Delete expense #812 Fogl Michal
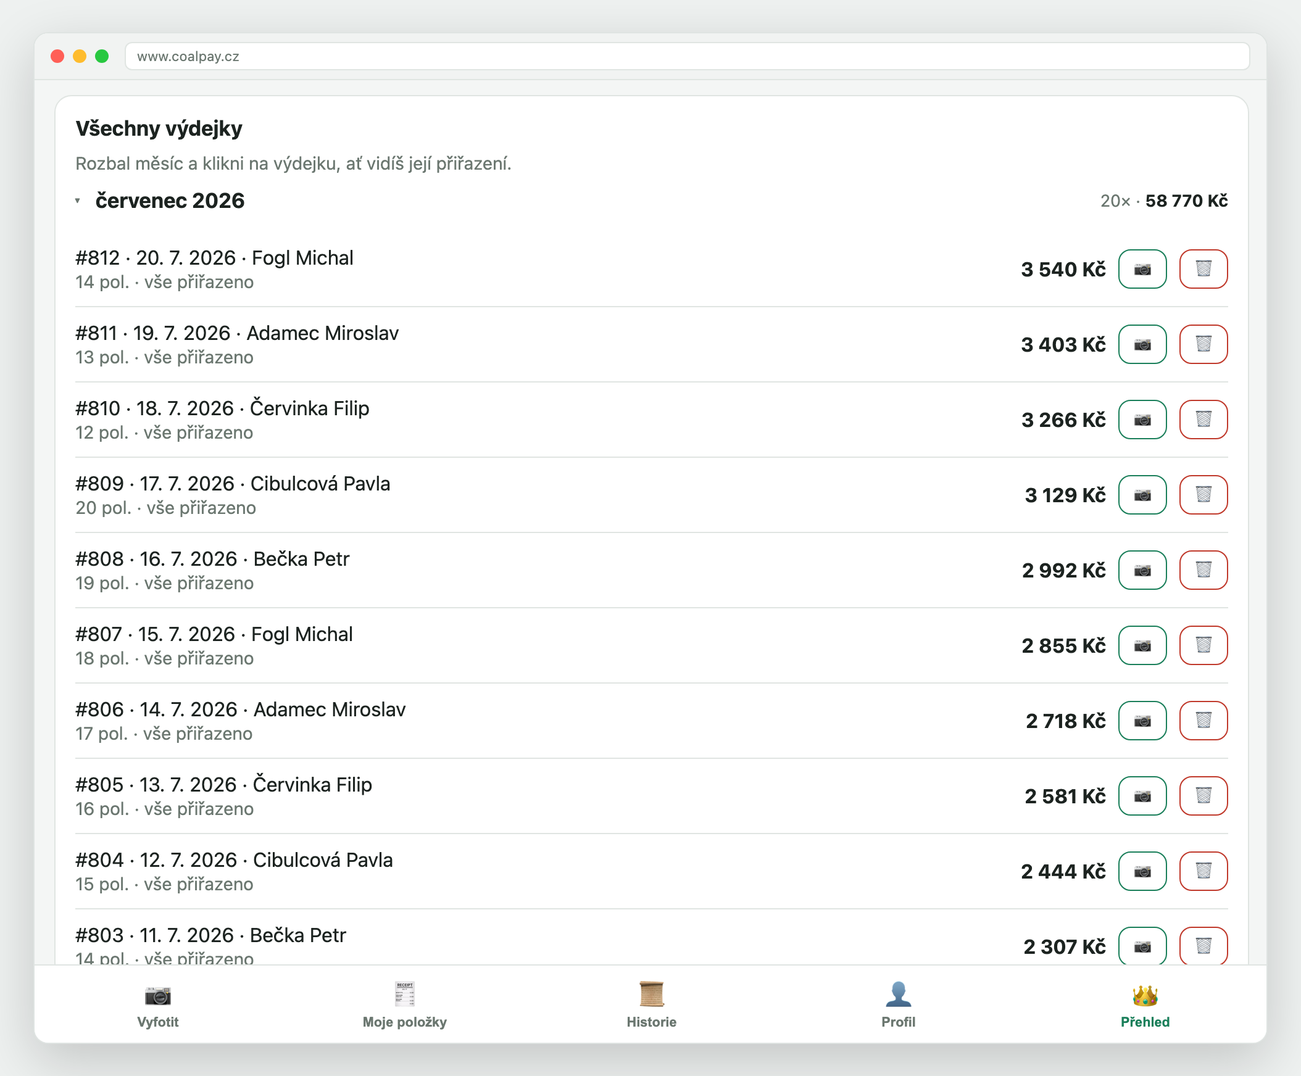1301x1076 pixels. [x=1203, y=269]
